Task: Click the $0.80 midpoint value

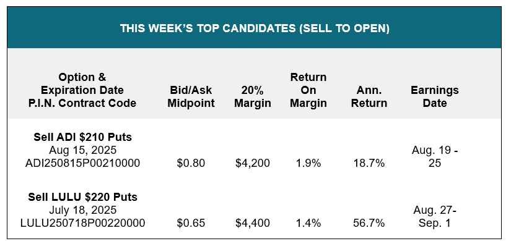Action: (x=191, y=163)
